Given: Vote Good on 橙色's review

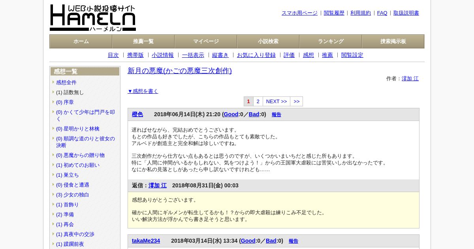Looking at the screenshot, I should (231, 114).
